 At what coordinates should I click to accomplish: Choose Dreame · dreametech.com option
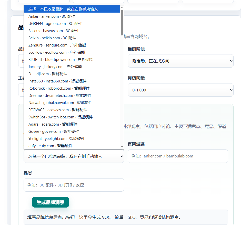click(72, 96)
